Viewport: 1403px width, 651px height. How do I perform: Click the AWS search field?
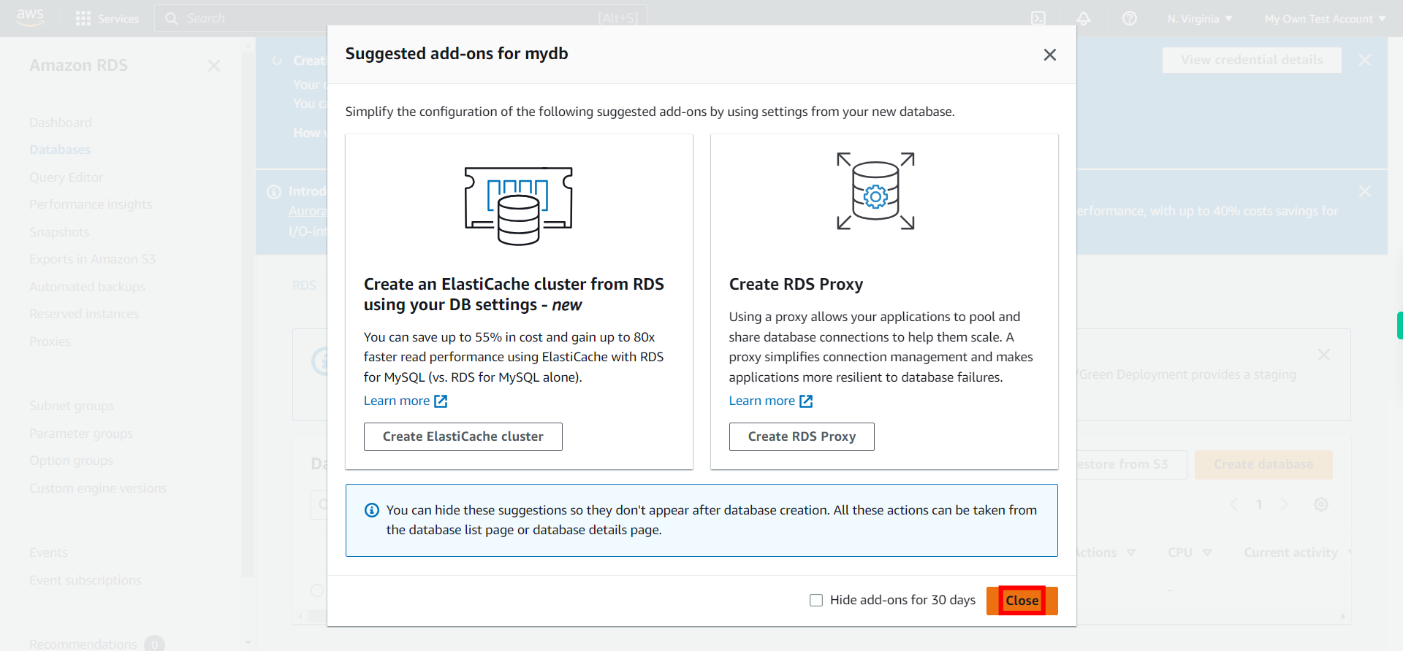click(x=400, y=18)
